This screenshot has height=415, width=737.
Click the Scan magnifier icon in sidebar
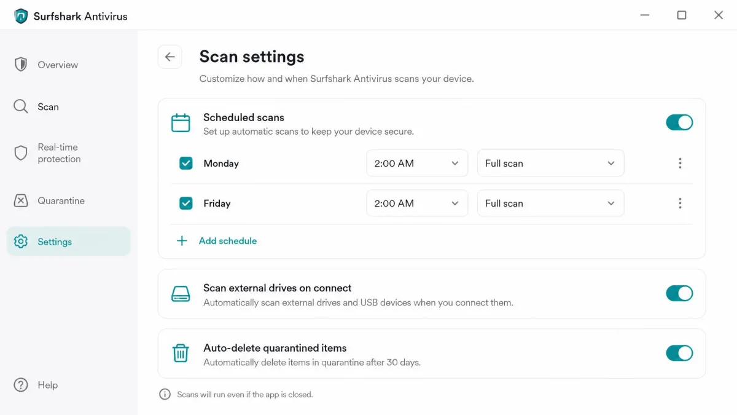coord(21,106)
